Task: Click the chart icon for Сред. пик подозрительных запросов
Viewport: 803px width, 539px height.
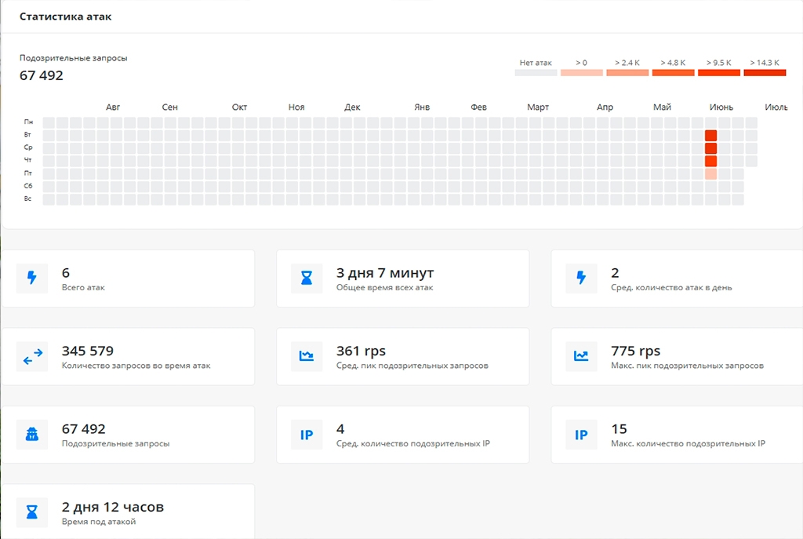Action: tap(307, 356)
